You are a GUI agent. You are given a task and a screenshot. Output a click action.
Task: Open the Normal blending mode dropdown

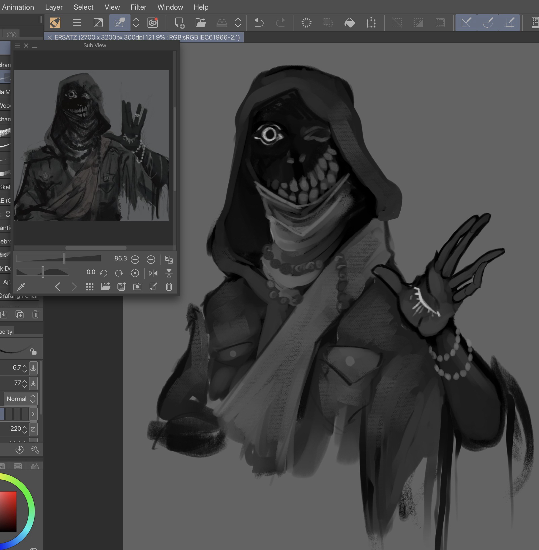click(x=21, y=399)
